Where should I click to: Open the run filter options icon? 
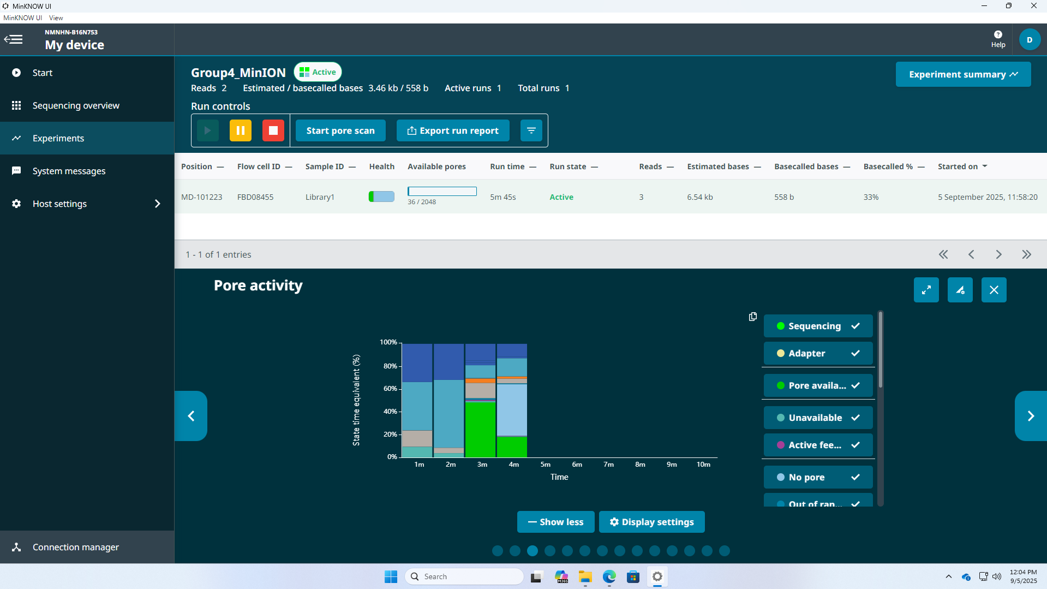point(531,130)
